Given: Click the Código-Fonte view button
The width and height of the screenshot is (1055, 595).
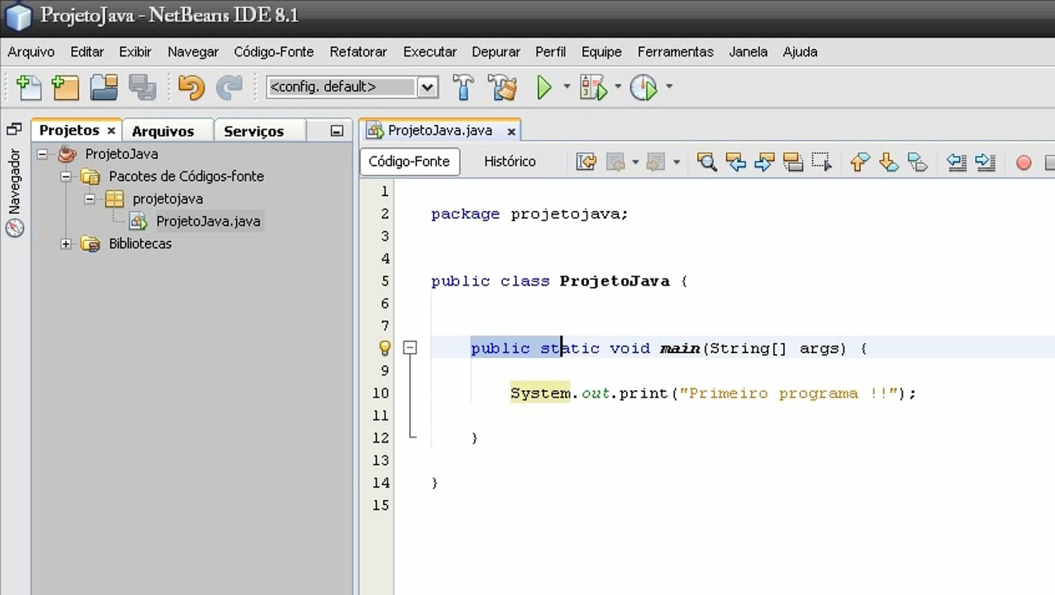Looking at the screenshot, I should (x=409, y=161).
